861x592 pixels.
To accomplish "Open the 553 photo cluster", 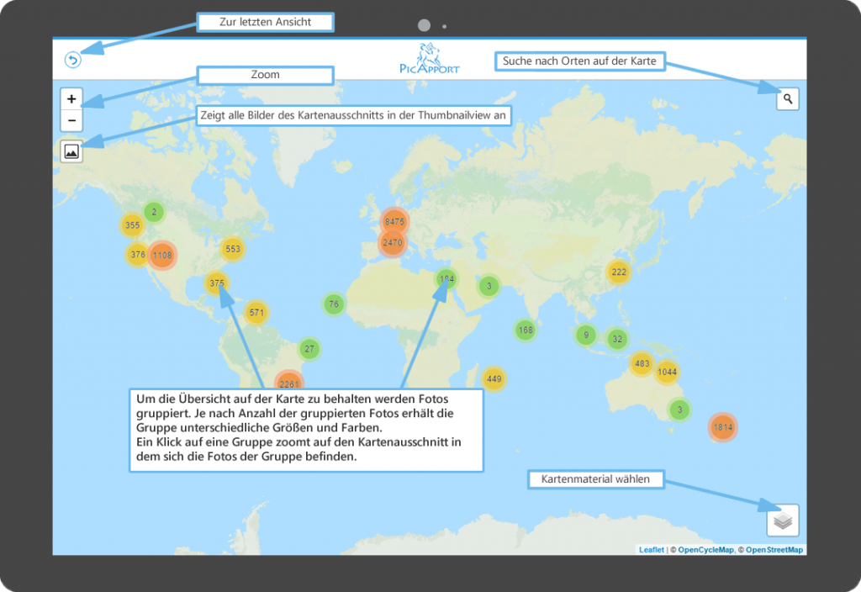I will point(233,249).
